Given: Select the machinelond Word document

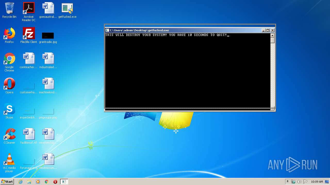Looking at the screenshot, I should point(48,86).
